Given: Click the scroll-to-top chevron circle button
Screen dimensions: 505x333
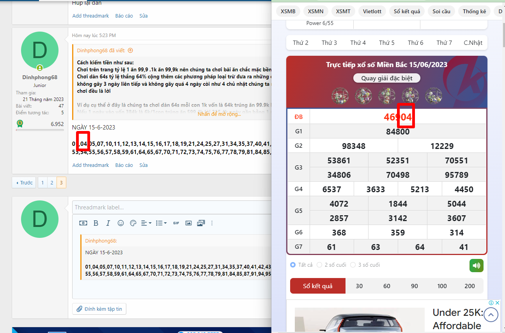Looking at the screenshot, I should [491, 314].
